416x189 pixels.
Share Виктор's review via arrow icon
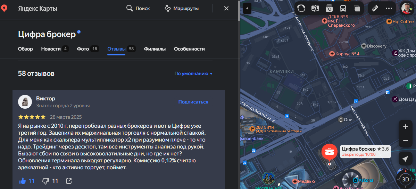pyautogui.click(x=69, y=181)
